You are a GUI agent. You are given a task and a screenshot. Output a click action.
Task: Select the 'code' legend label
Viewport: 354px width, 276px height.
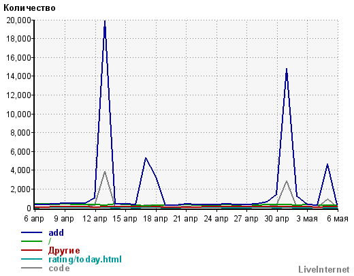click(x=59, y=269)
